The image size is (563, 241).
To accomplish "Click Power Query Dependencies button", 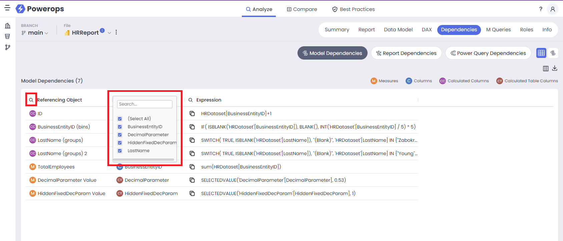I will pos(488,53).
